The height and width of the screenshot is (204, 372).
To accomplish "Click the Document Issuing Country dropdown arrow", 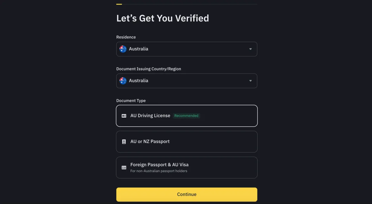I will pyautogui.click(x=251, y=81).
